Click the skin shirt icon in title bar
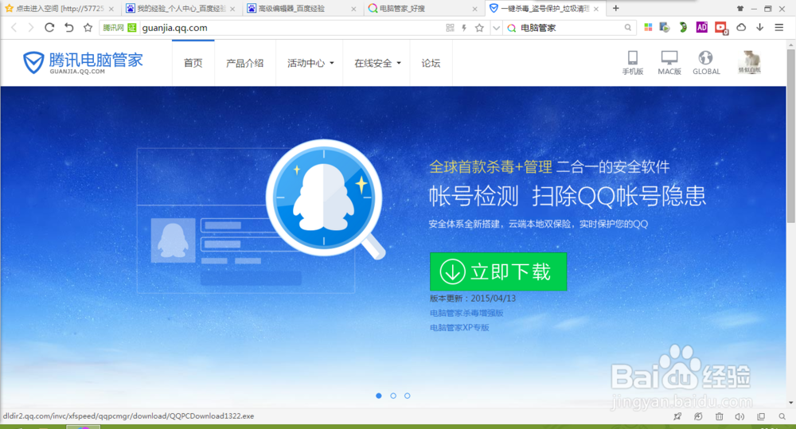The height and width of the screenshot is (429, 796). pyautogui.click(x=740, y=9)
